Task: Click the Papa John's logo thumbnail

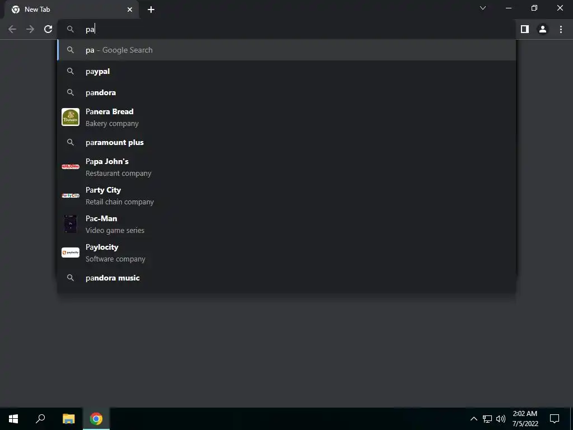Action: coord(71,167)
